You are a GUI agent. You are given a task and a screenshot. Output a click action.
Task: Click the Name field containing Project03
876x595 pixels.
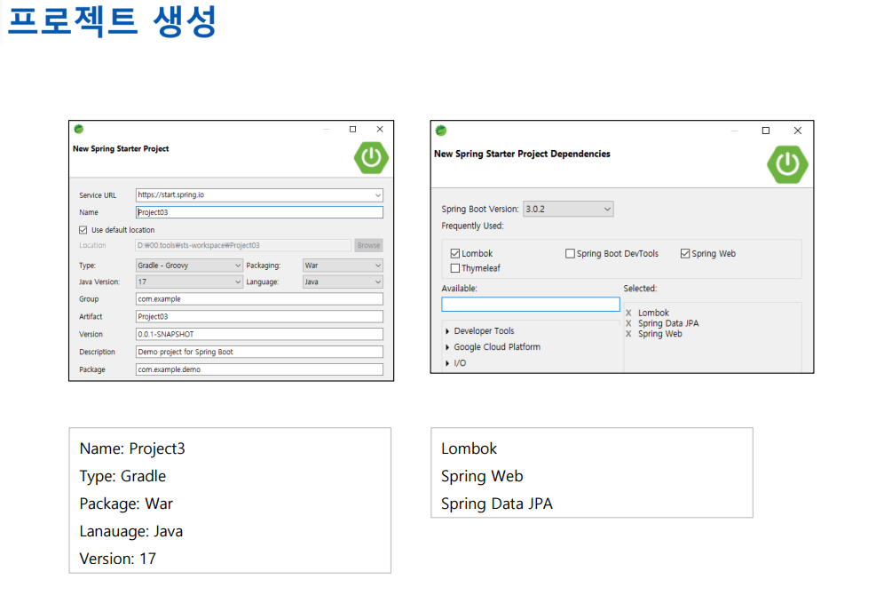[x=259, y=212]
